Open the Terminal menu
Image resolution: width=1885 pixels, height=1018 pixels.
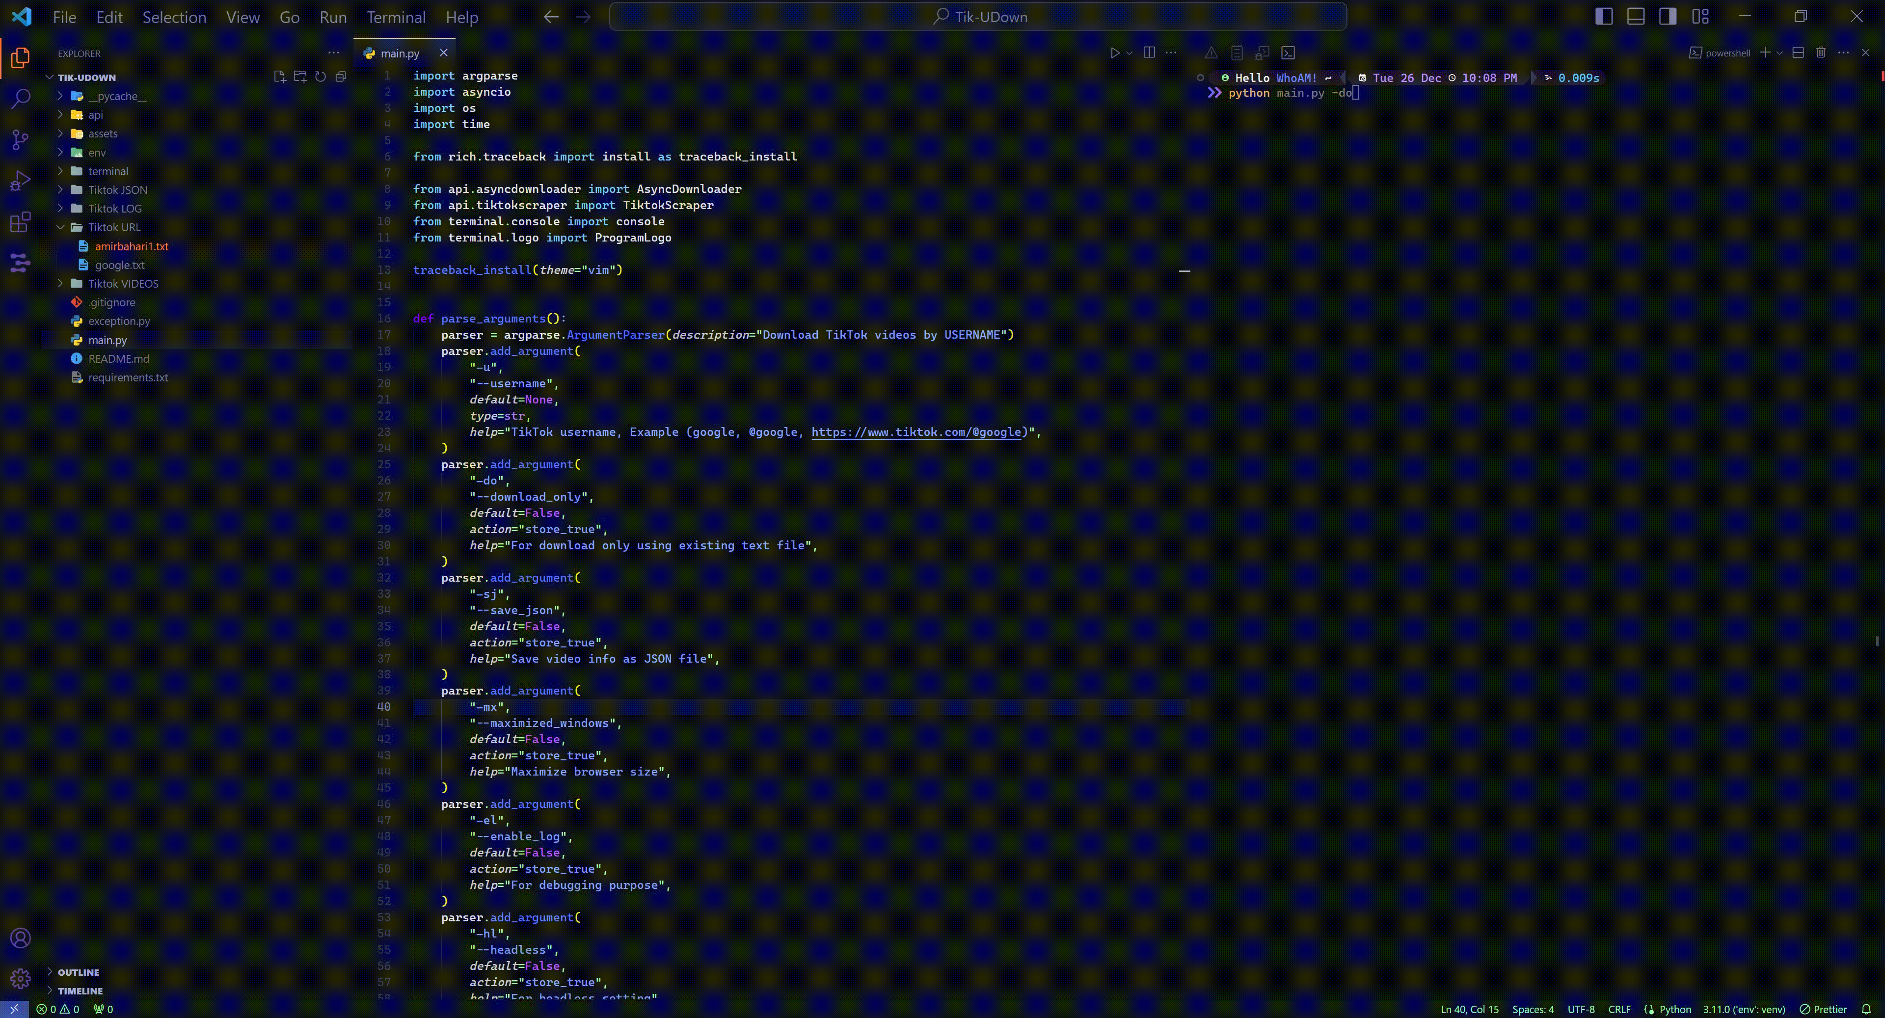[x=395, y=17]
